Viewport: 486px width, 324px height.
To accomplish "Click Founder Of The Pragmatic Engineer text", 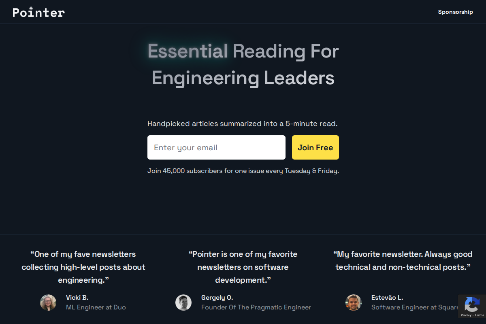I will [x=256, y=307].
